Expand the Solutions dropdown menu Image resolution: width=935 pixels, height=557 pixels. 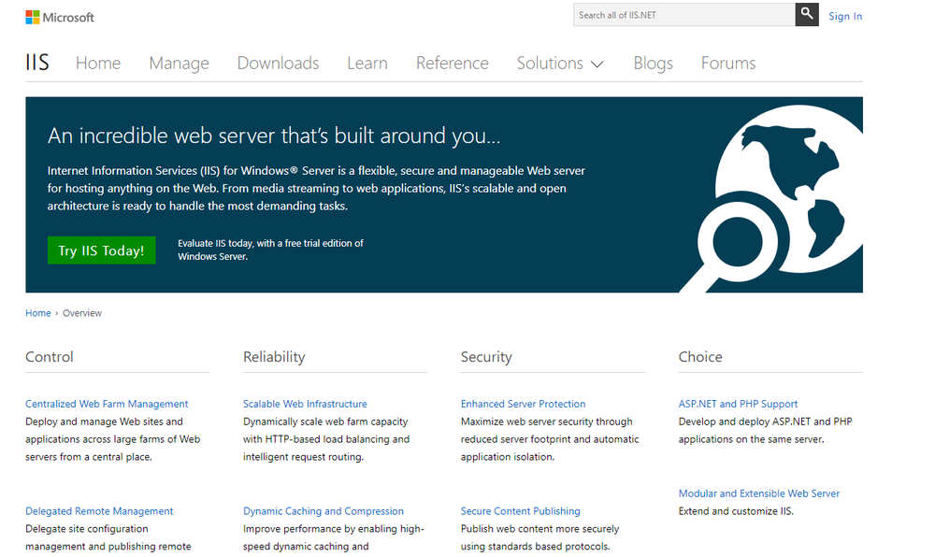560,64
